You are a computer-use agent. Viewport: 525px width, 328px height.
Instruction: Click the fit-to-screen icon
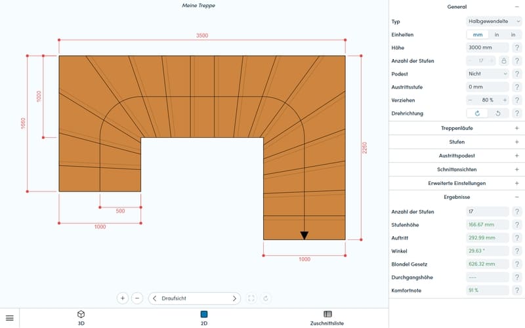click(251, 298)
